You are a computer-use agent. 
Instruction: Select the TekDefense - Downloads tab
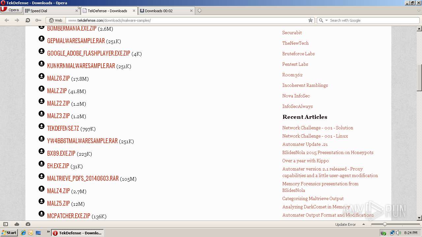tap(109, 11)
